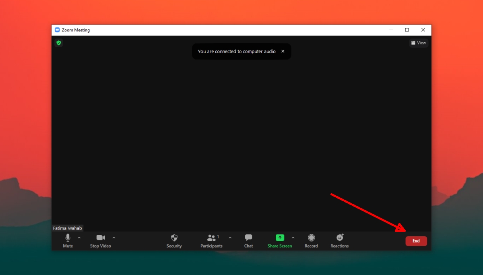
Task: Open the Chat panel
Action: click(x=249, y=241)
